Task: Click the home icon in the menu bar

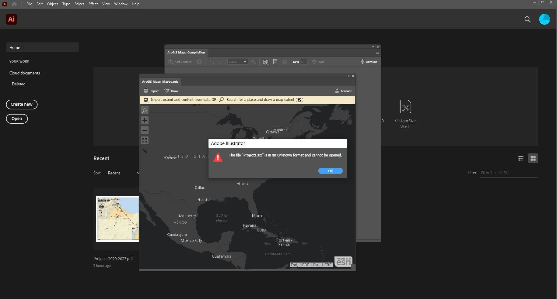Action: tap(14, 4)
